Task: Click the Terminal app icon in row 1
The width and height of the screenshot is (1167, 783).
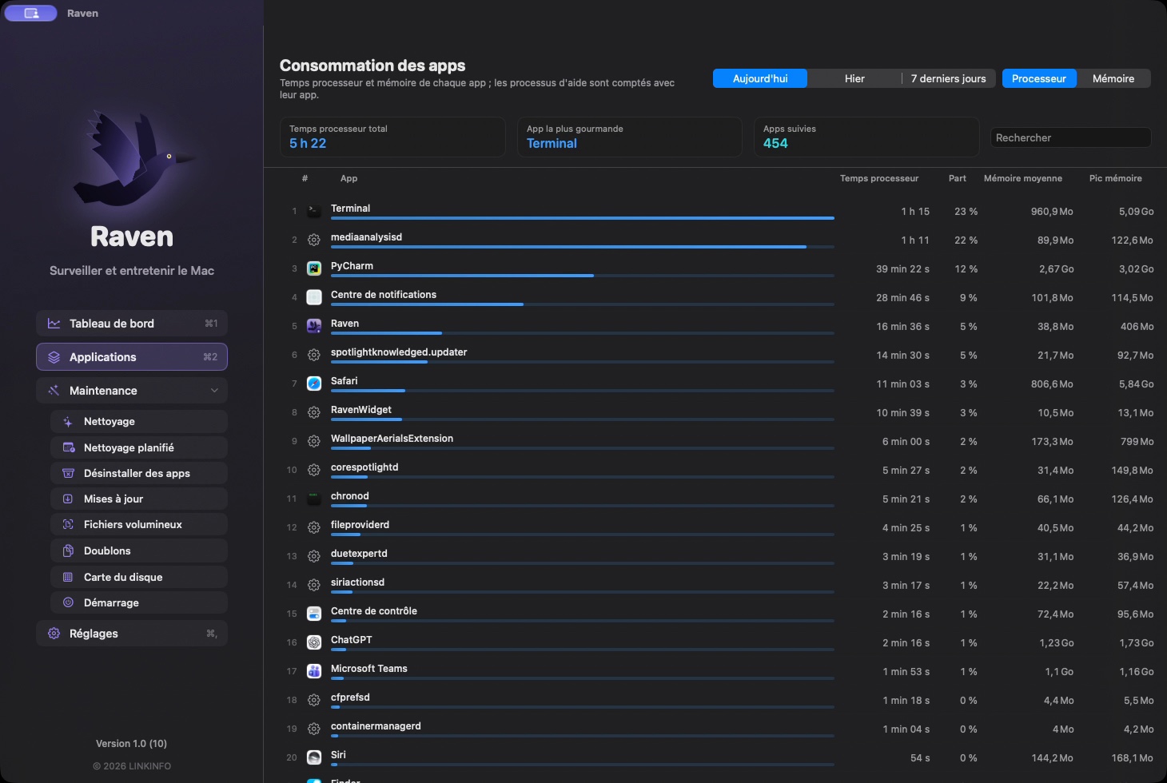Action: coord(314,211)
